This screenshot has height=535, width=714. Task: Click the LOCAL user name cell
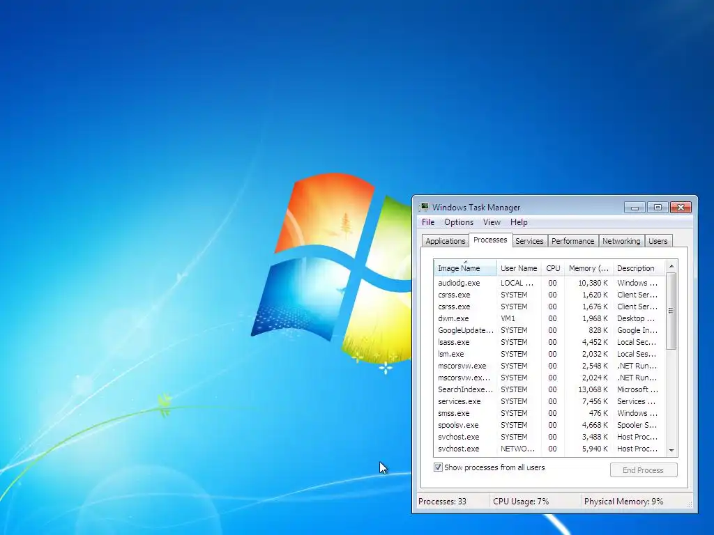(517, 283)
